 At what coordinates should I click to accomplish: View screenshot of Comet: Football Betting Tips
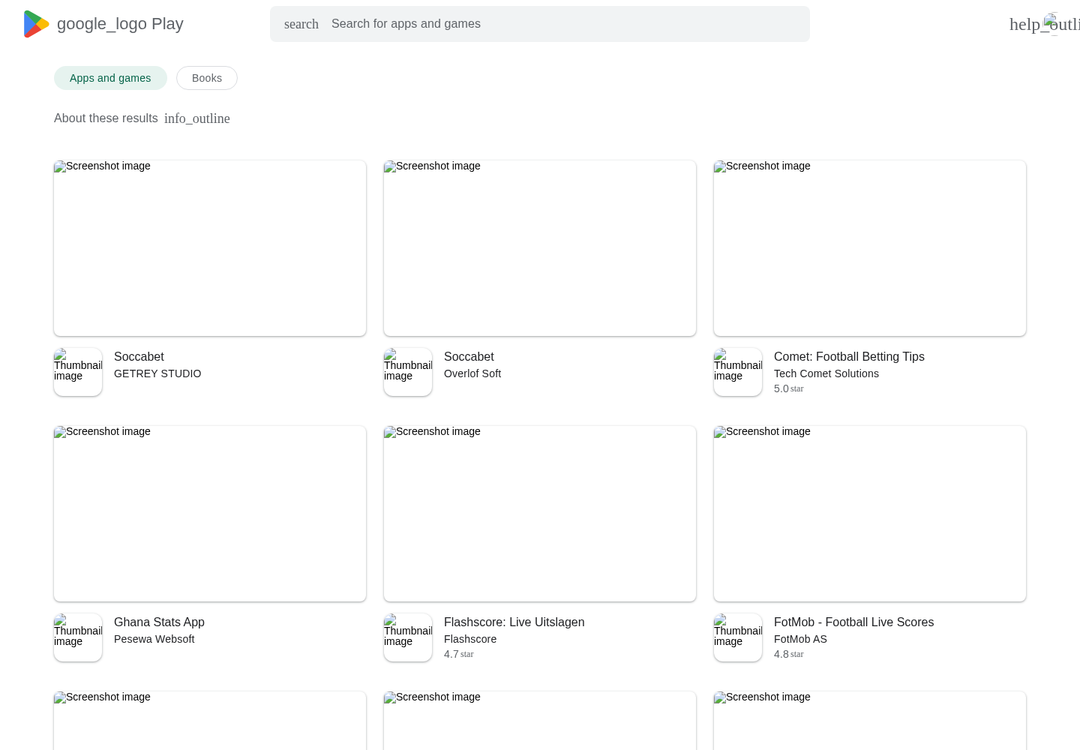coord(870,248)
